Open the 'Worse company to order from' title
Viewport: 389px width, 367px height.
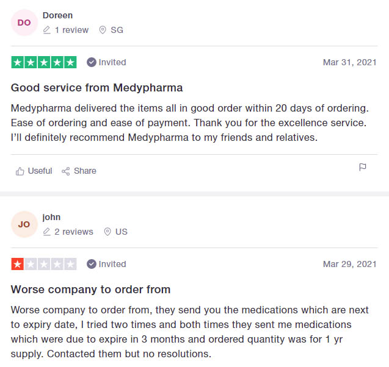[x=90, y=290]
